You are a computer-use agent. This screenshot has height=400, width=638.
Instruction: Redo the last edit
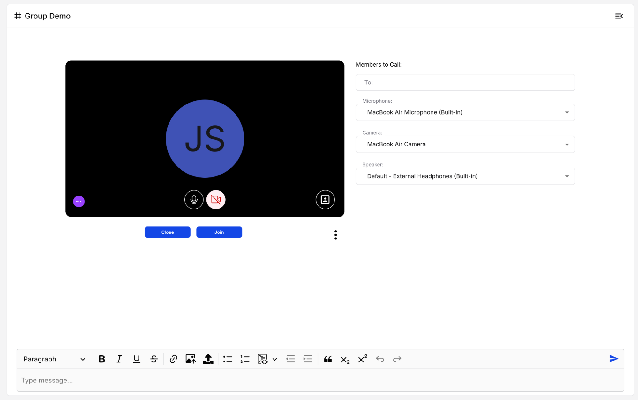tap(397, 359)
